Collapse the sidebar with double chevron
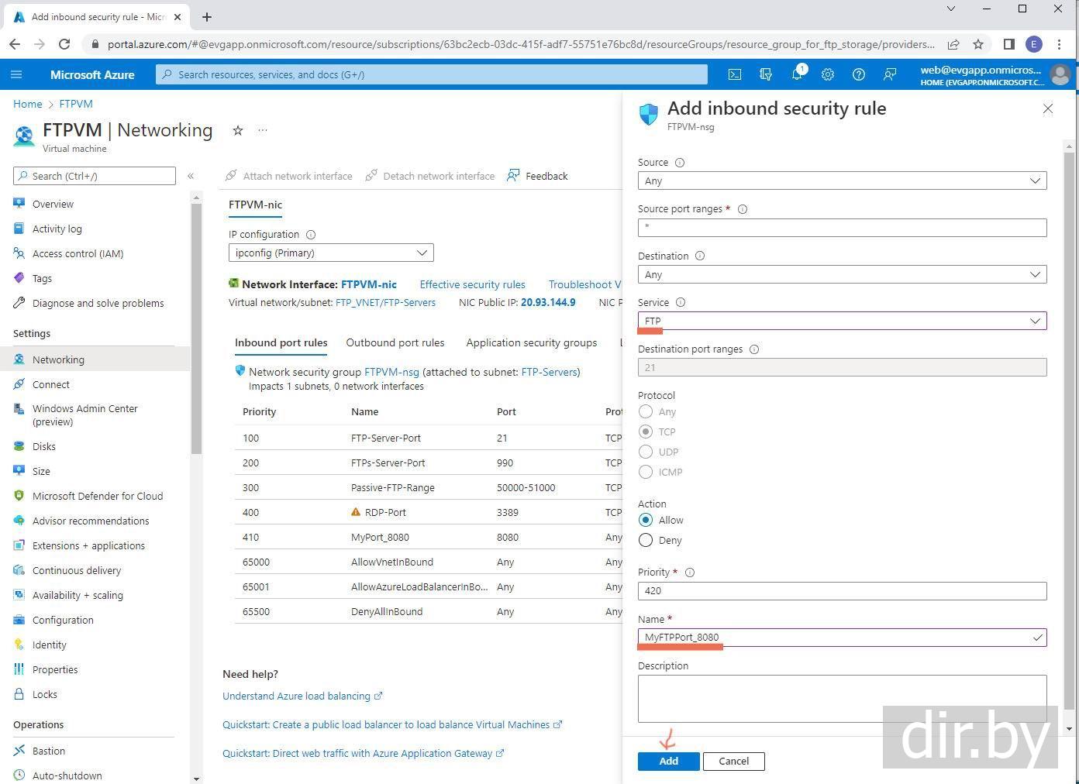This screenshot has width=1079, height=784. [191, 176]
